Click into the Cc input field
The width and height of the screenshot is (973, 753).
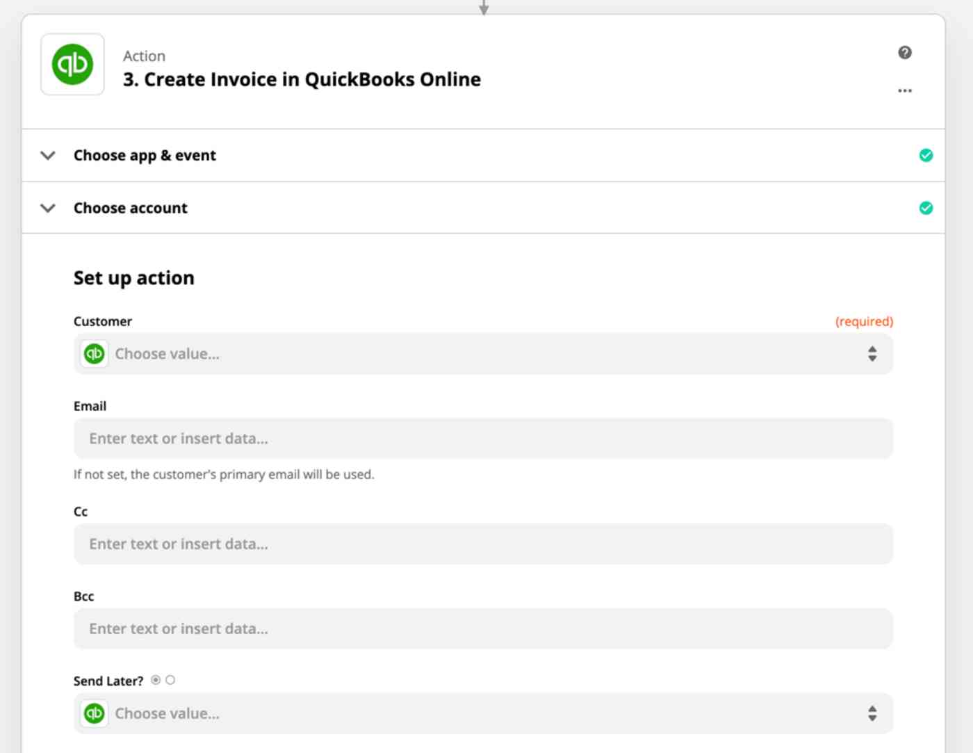tap(483, 544)
